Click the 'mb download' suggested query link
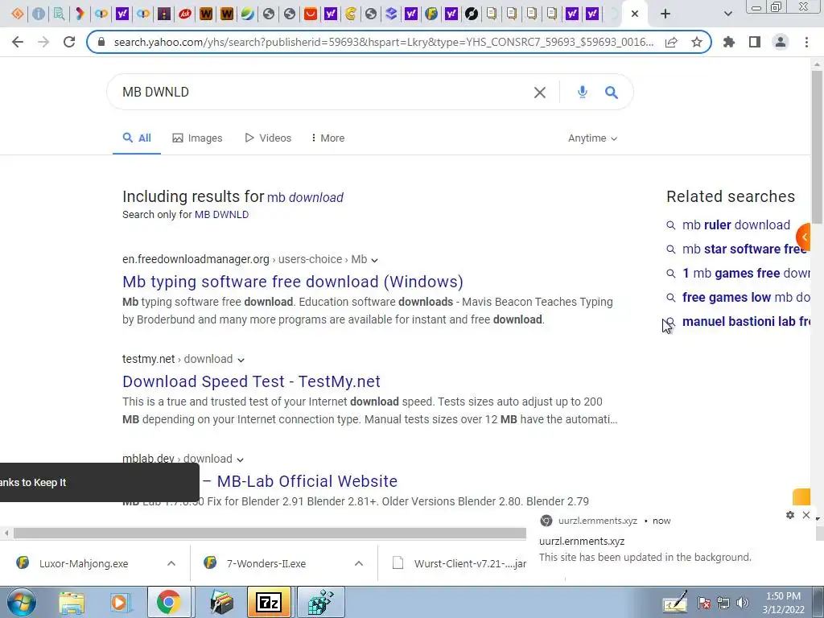824x618 pixels. pyautogui.click(x=305, y=198)
